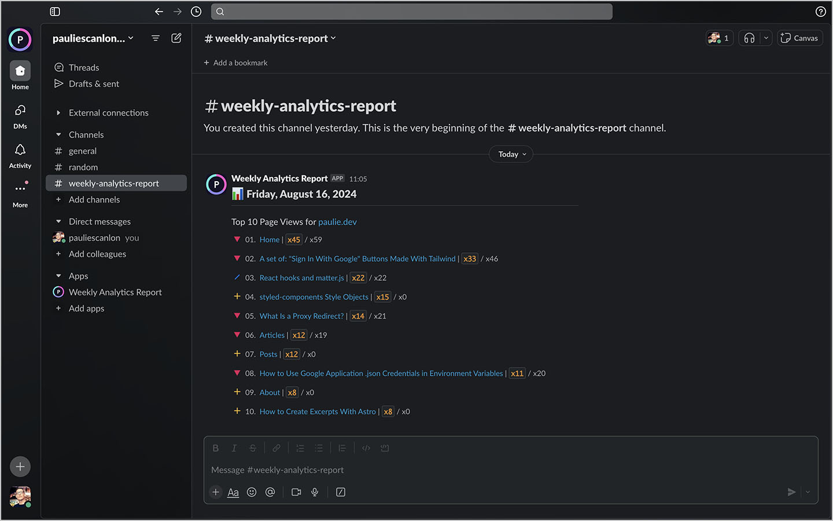The image size is (833, 521).
Task: Select the #general channel
Action: click(82, 151)
